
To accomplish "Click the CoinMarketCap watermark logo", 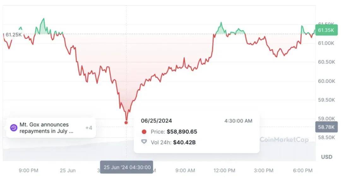I will [284, 139].
